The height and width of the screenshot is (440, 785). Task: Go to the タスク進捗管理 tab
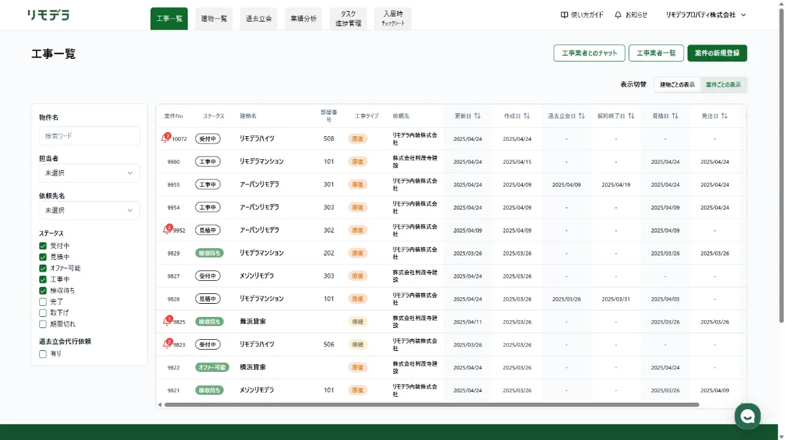click(349, 19)
